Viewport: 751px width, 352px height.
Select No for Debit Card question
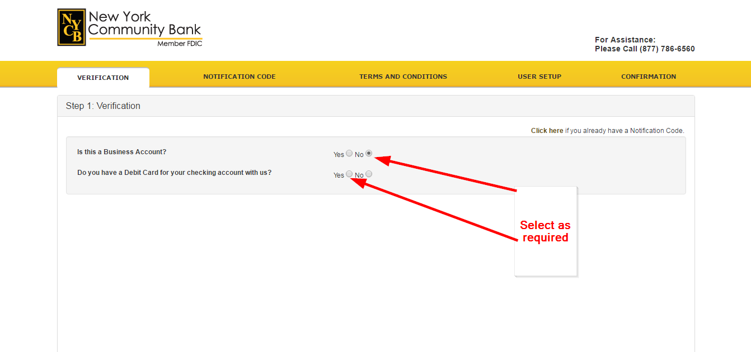pos(368,174)
